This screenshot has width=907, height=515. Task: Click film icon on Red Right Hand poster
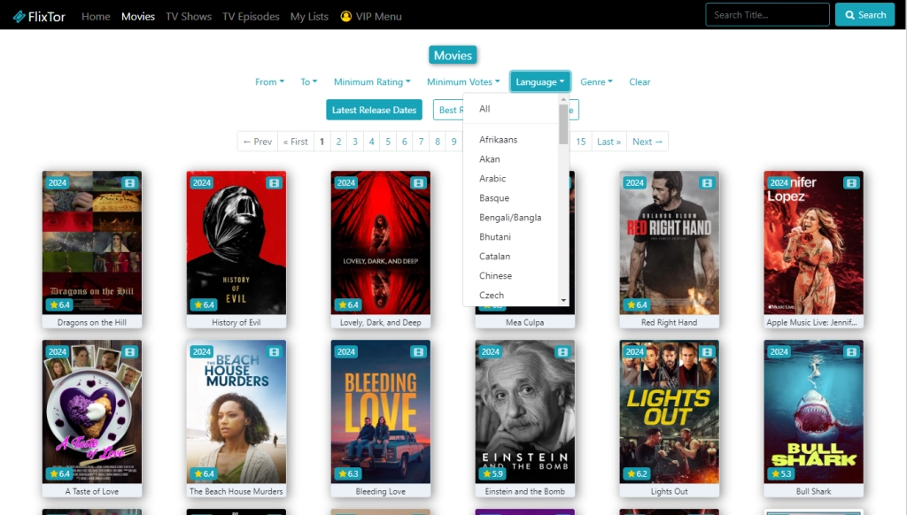point(707,182)
